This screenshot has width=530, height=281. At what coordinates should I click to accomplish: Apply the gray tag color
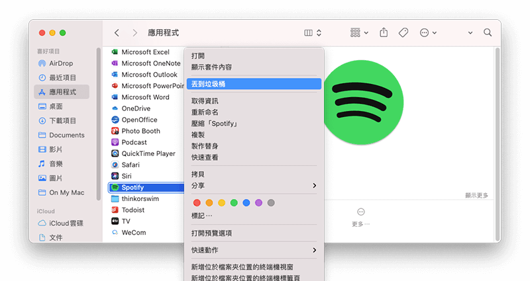pos(271,203)
